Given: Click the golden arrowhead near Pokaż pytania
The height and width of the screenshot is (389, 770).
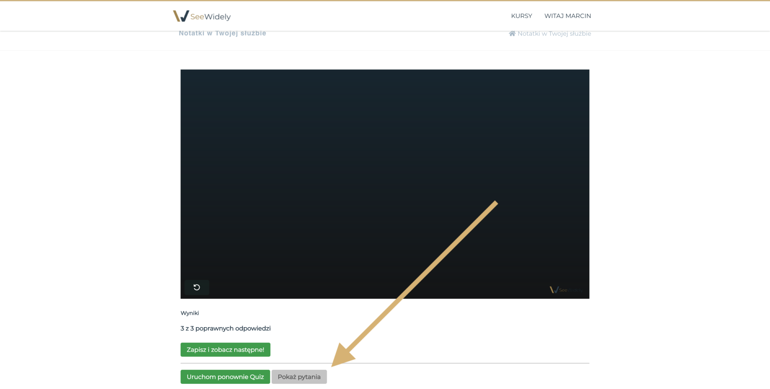Looking at the screenshot, I should pos(342,356).
